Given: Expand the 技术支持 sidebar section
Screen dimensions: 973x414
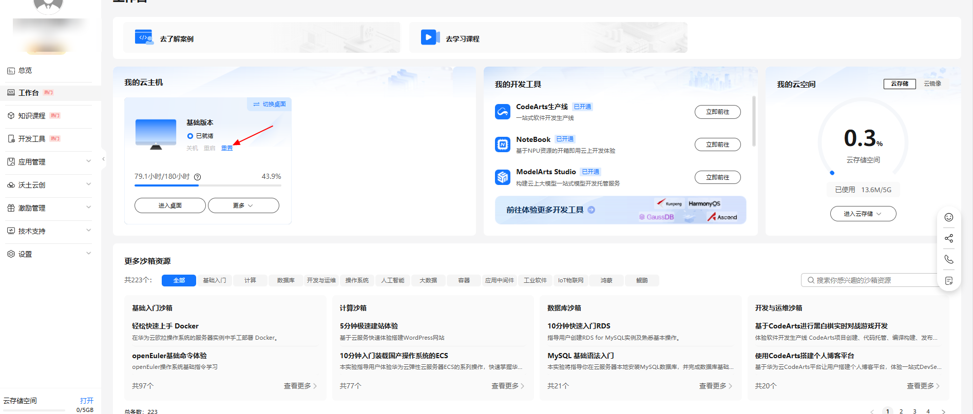Looking at the screenshot, I should [49, 231].
